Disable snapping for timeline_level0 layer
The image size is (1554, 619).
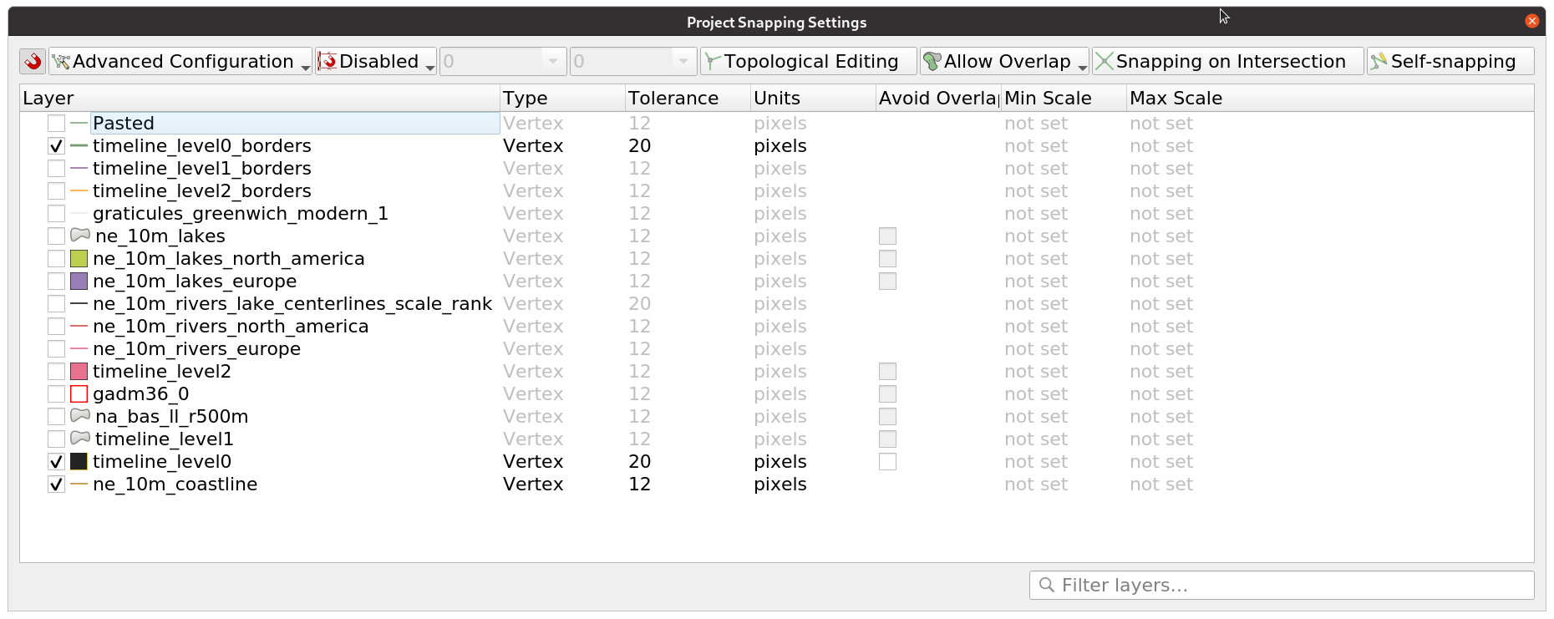[56, 461]
